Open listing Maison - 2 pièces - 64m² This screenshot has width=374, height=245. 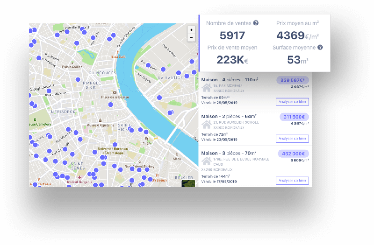[229, 116]
